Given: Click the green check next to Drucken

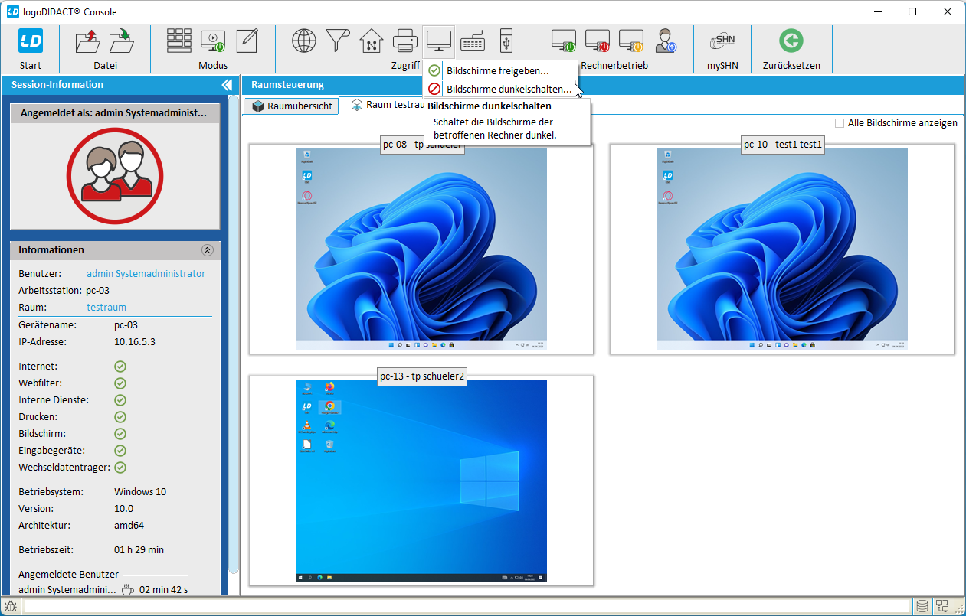Looking at the screenshot, I should [120, 417].
